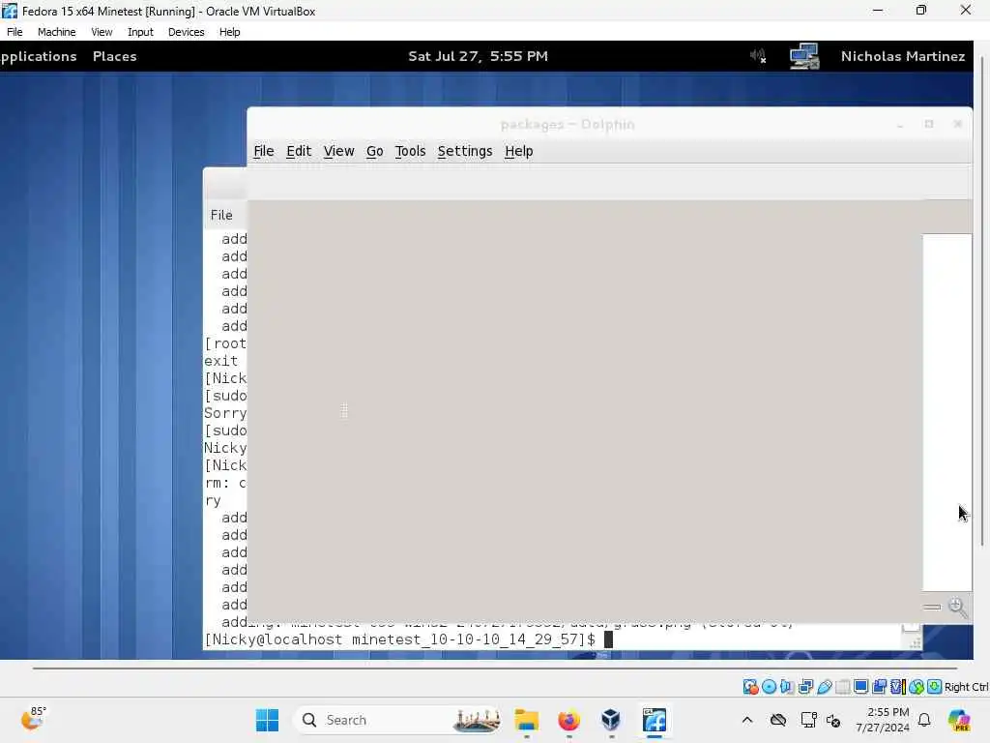This screenshot has height=743, width=990.
Task: Open the Dolphin Go menu
Action: (374, 151)
